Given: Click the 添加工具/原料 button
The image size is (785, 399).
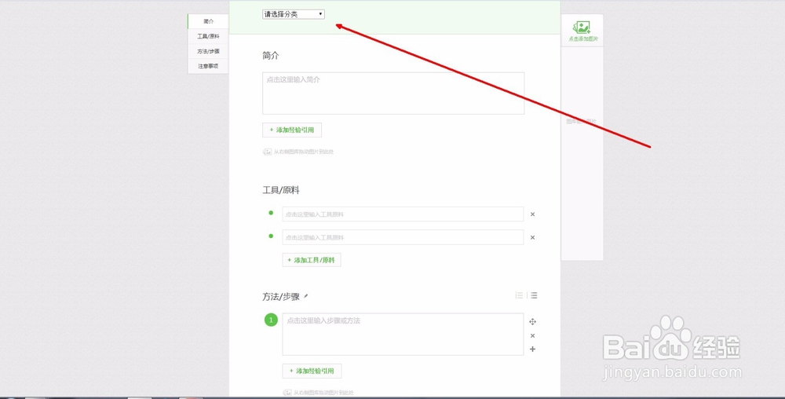Looking at the screenshot, I should pos(312,260).
